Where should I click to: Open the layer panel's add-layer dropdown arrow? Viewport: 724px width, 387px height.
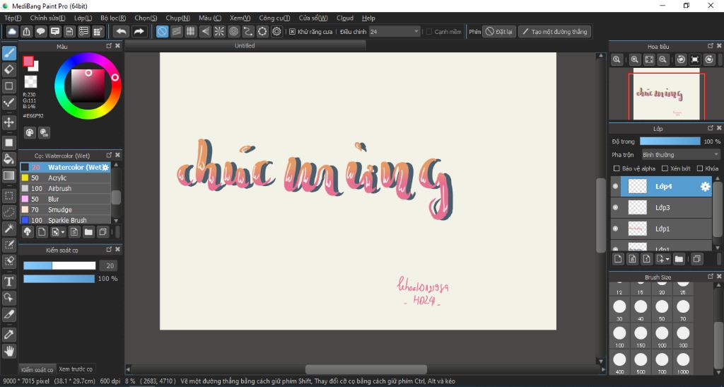667,260
